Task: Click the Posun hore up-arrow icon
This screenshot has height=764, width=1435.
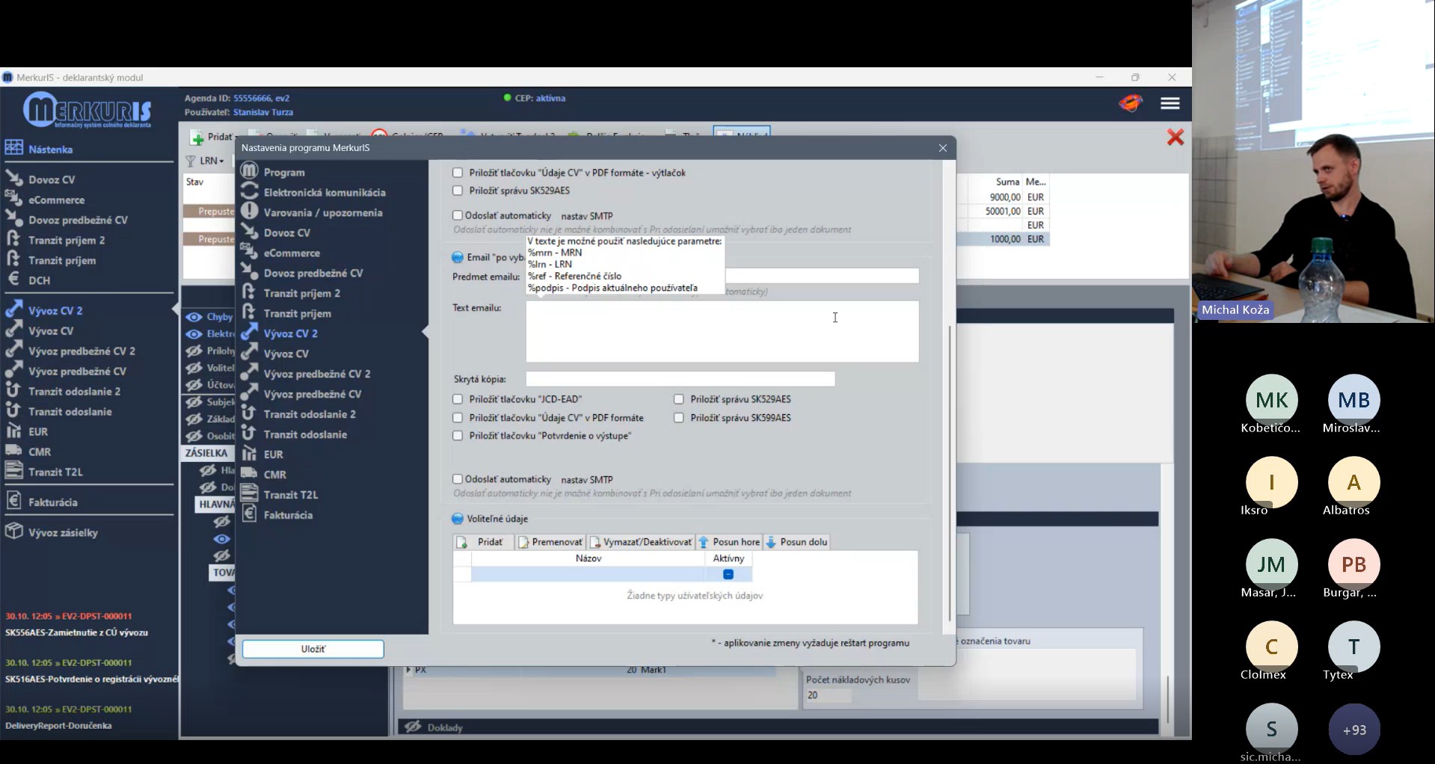Action: click(x=704, y=542)
